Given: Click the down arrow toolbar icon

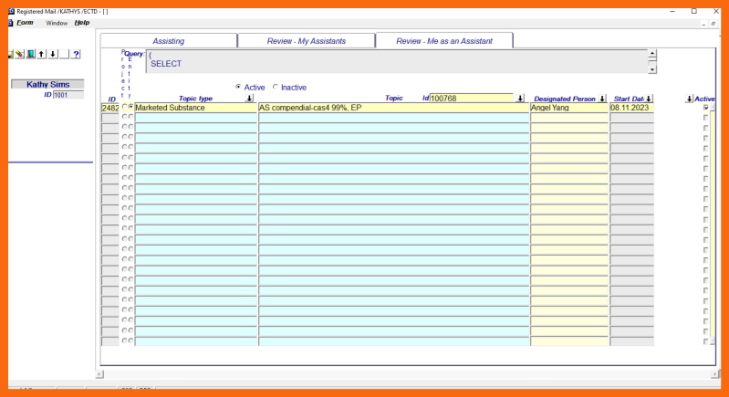Looking at the screenshot, I should [x=53, y=55].
